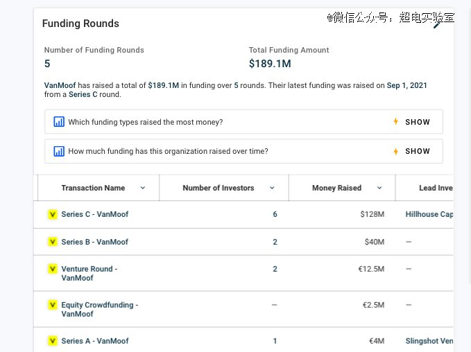Click investor count 2 in Venture Round row
The image size is (471, 352).
(x=275, y=269)
